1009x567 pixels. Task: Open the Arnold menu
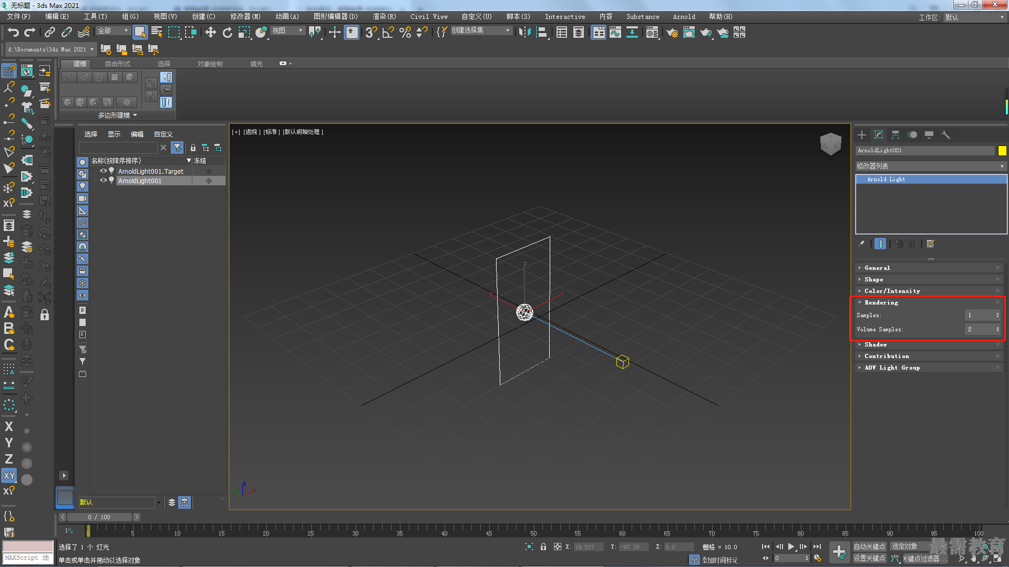684,17
